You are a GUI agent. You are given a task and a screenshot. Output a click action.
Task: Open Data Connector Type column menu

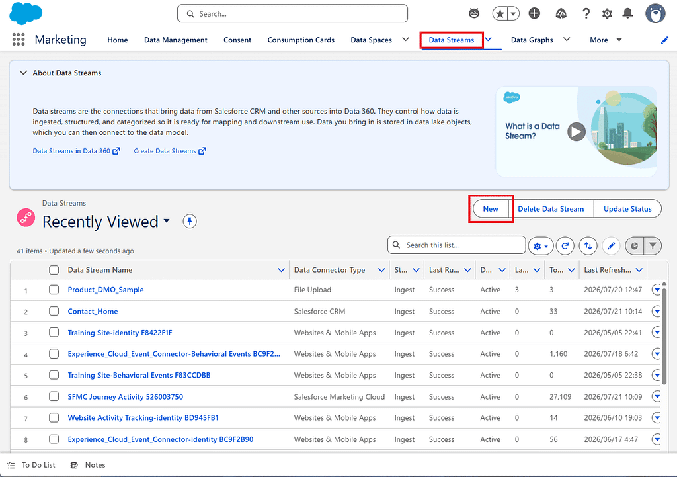pos(381,270)
